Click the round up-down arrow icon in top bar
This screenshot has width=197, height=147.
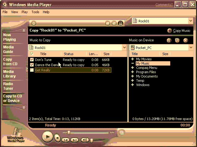point(34,23)
